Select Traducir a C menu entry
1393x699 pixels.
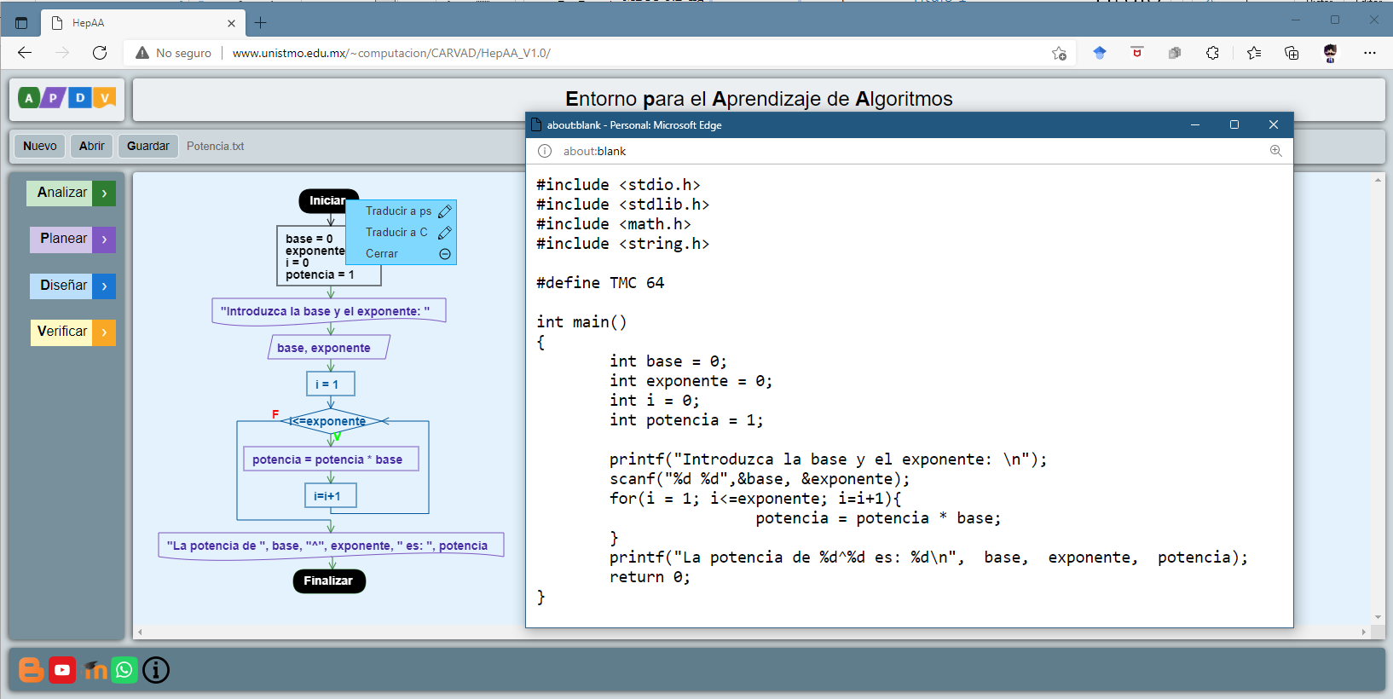[x=396, y=233]
